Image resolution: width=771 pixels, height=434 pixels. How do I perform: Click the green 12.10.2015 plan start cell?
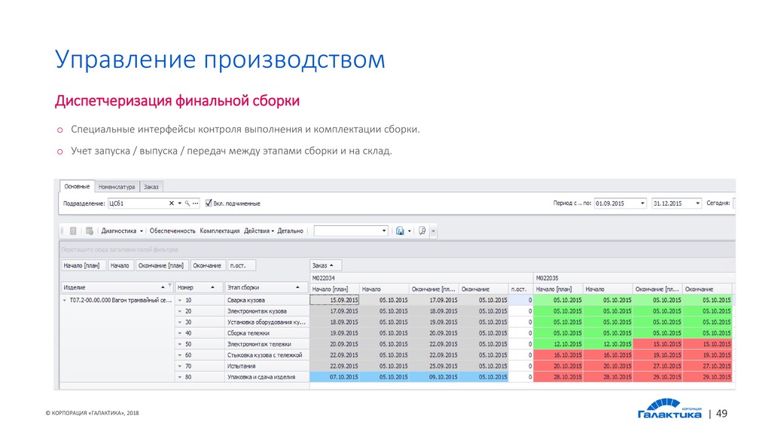(559, 344)
